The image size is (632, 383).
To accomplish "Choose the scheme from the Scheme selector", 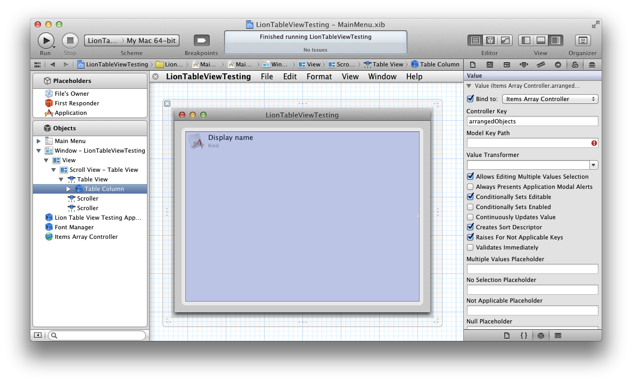I will 132,40.
